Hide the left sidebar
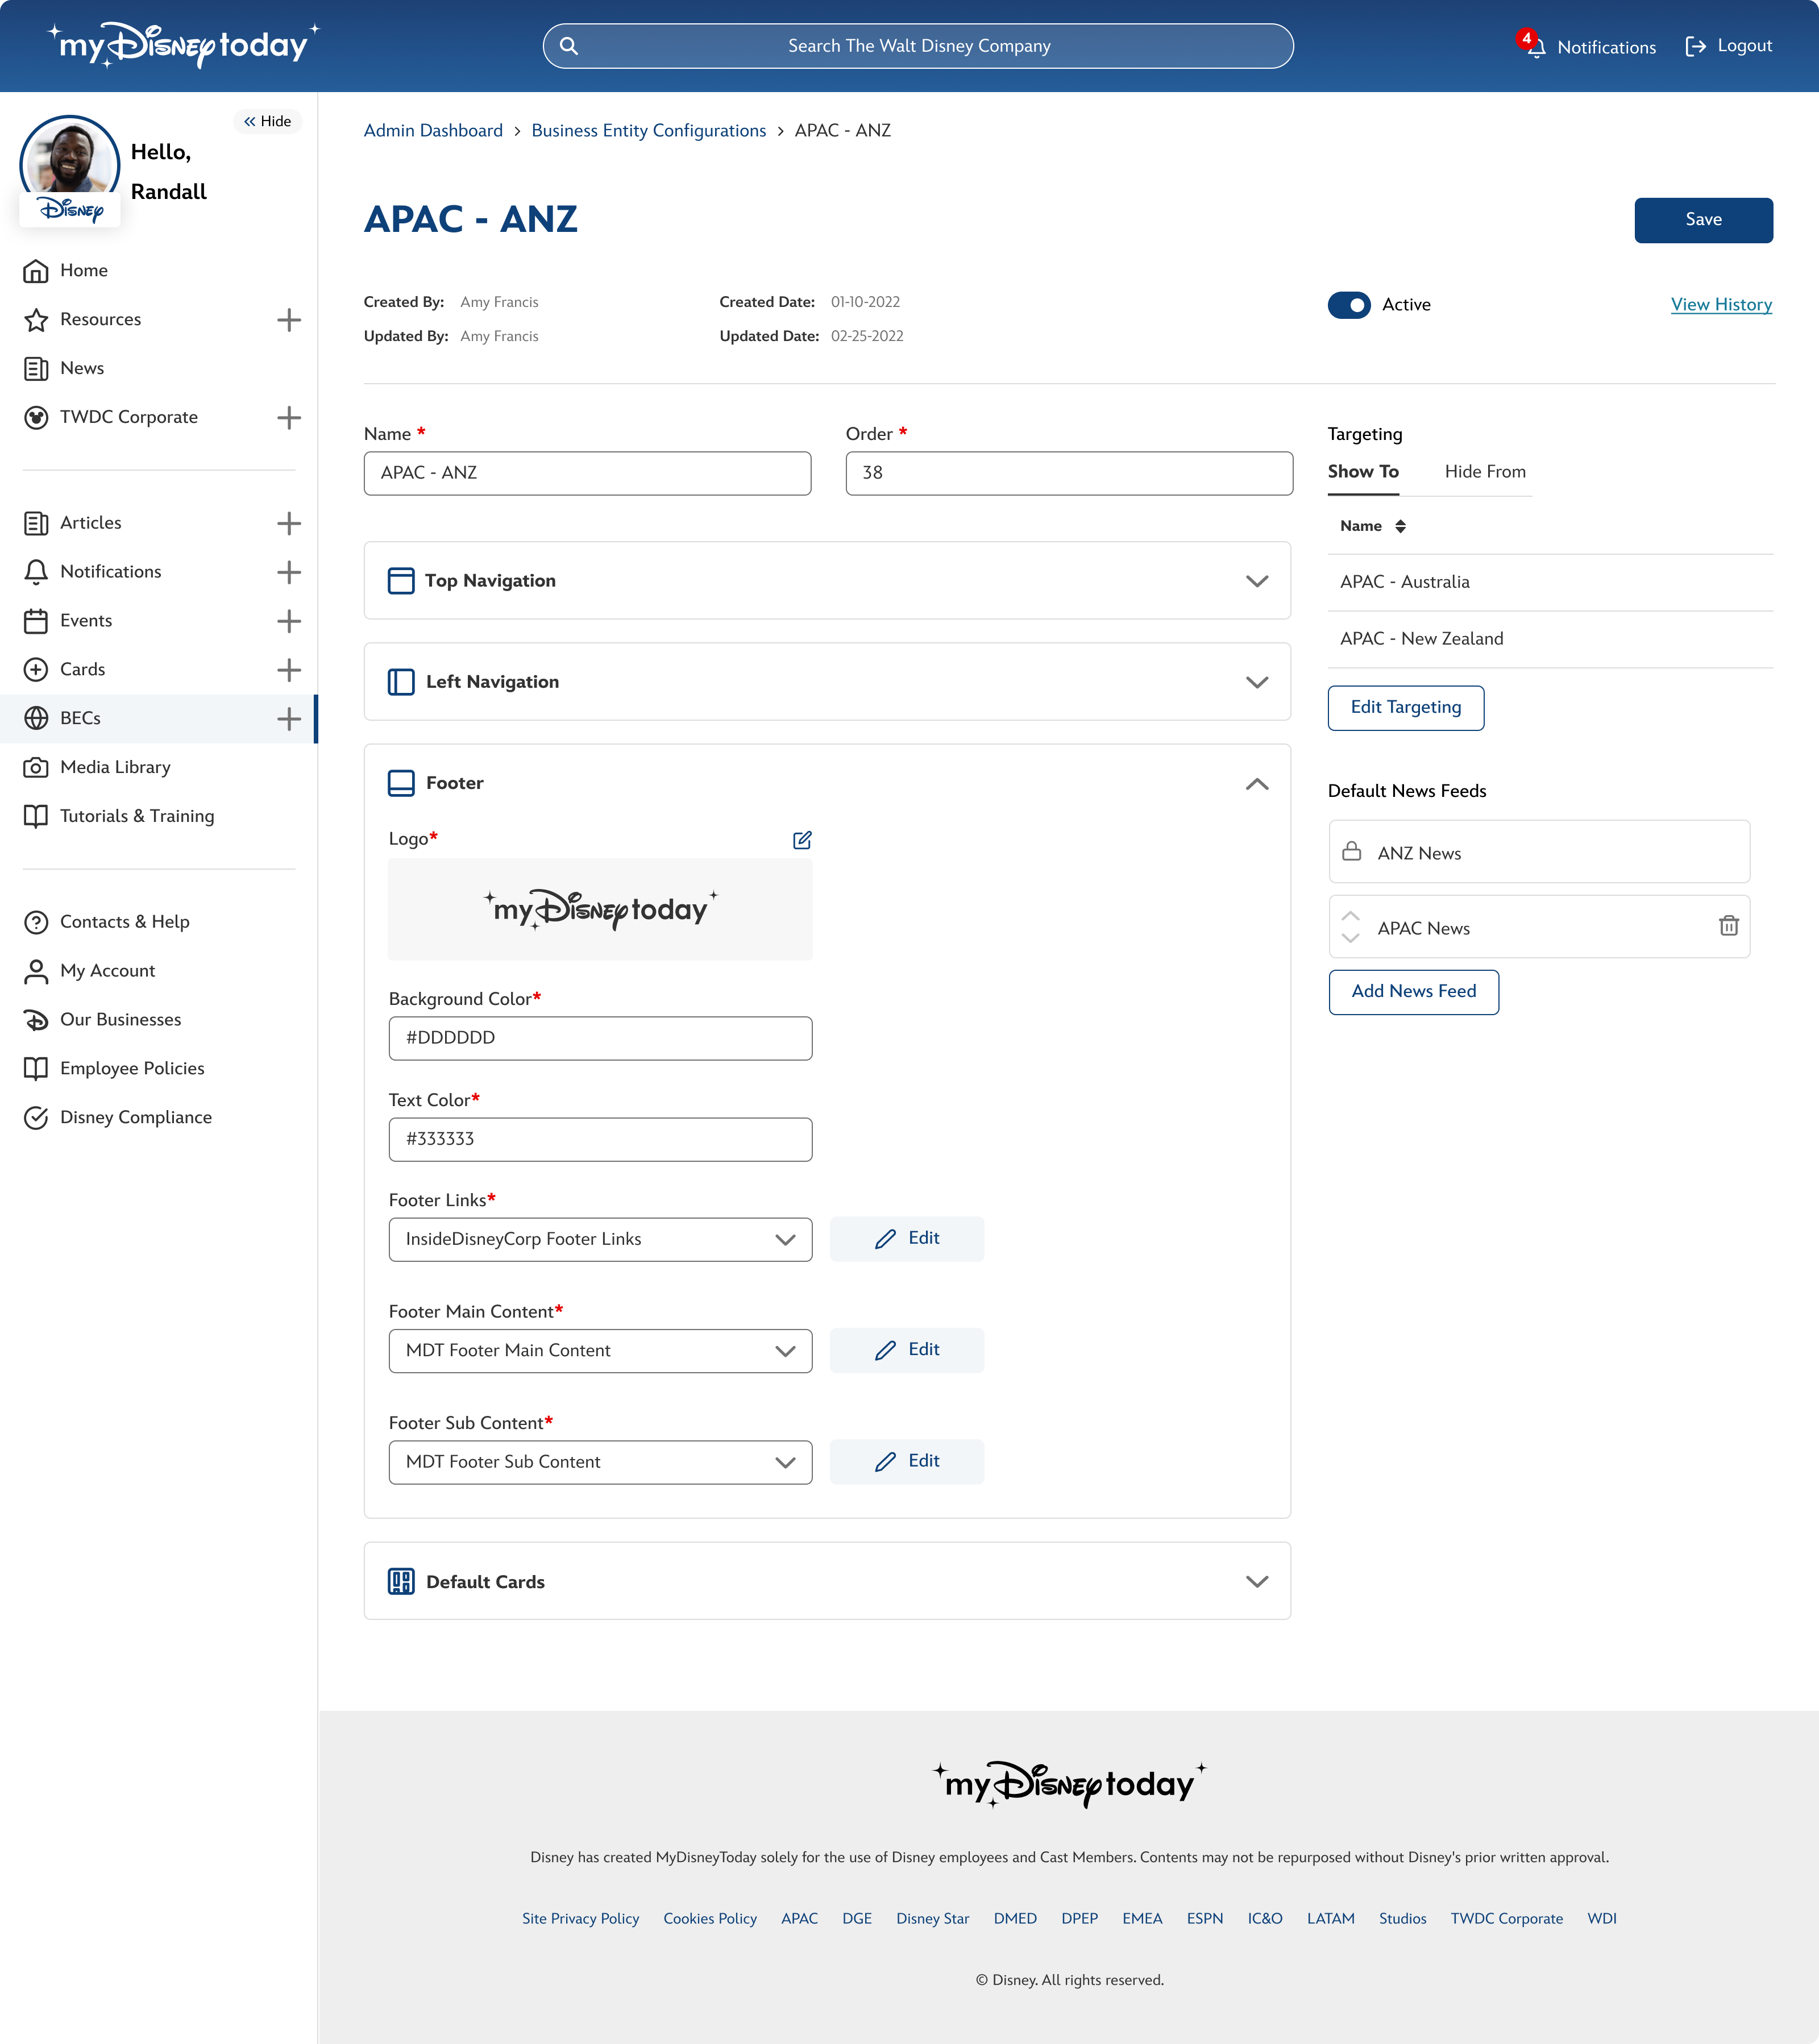This screenshot has height=2044, width=1819. click(x=268, y=121)
